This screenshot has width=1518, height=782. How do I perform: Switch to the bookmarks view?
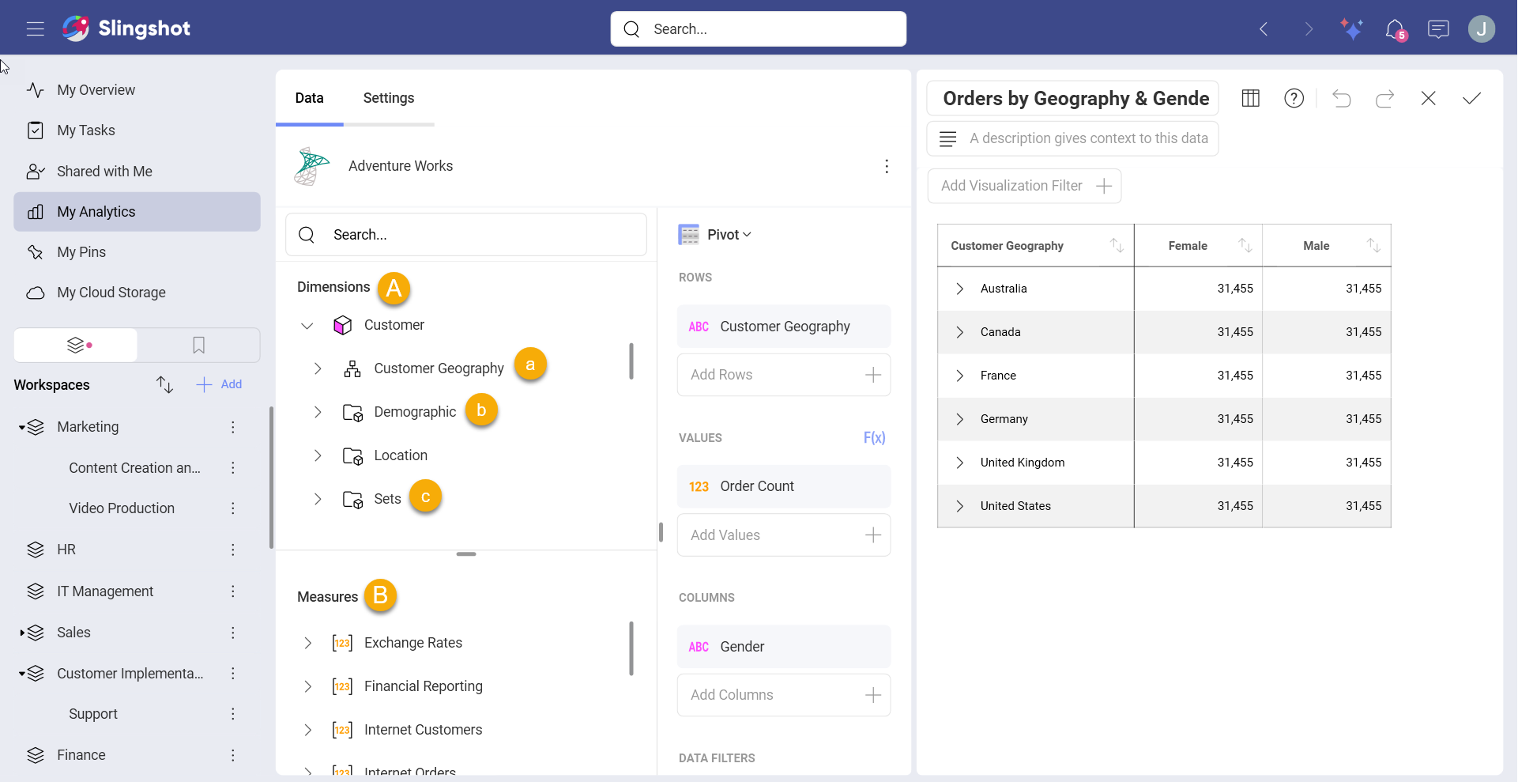(199, 346)
